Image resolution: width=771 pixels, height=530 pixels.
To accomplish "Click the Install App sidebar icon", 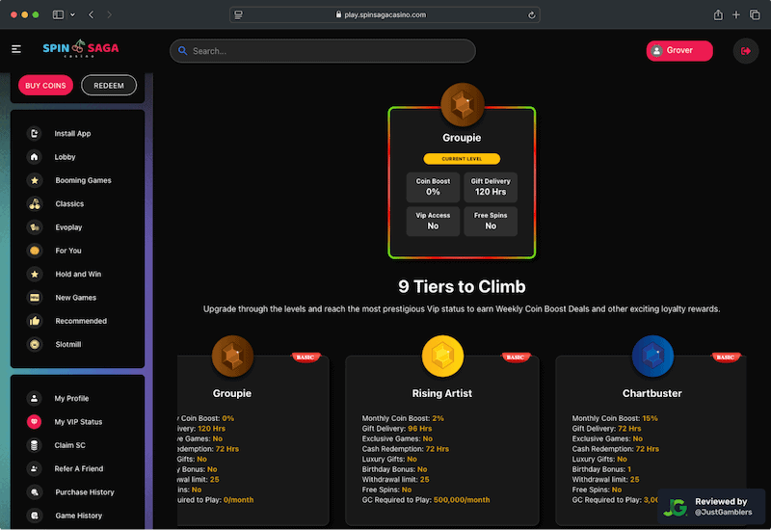I will 35,134.
